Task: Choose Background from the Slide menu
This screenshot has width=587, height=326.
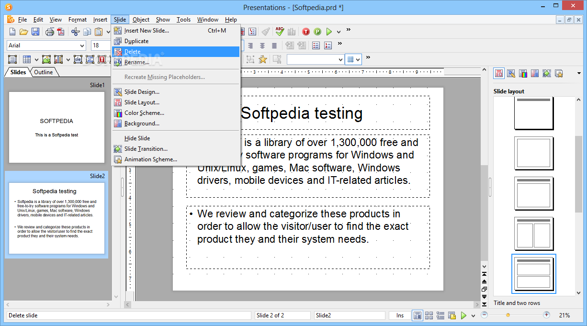Action: (x=176, y=124)
